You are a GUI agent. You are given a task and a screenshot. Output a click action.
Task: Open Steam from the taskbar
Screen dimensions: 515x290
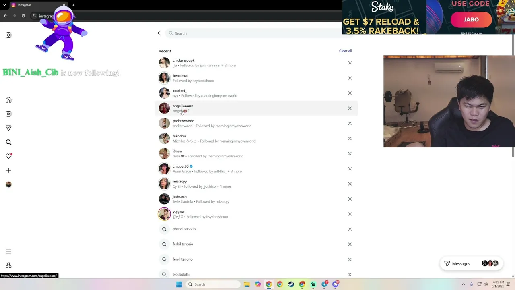pos(291,284)
